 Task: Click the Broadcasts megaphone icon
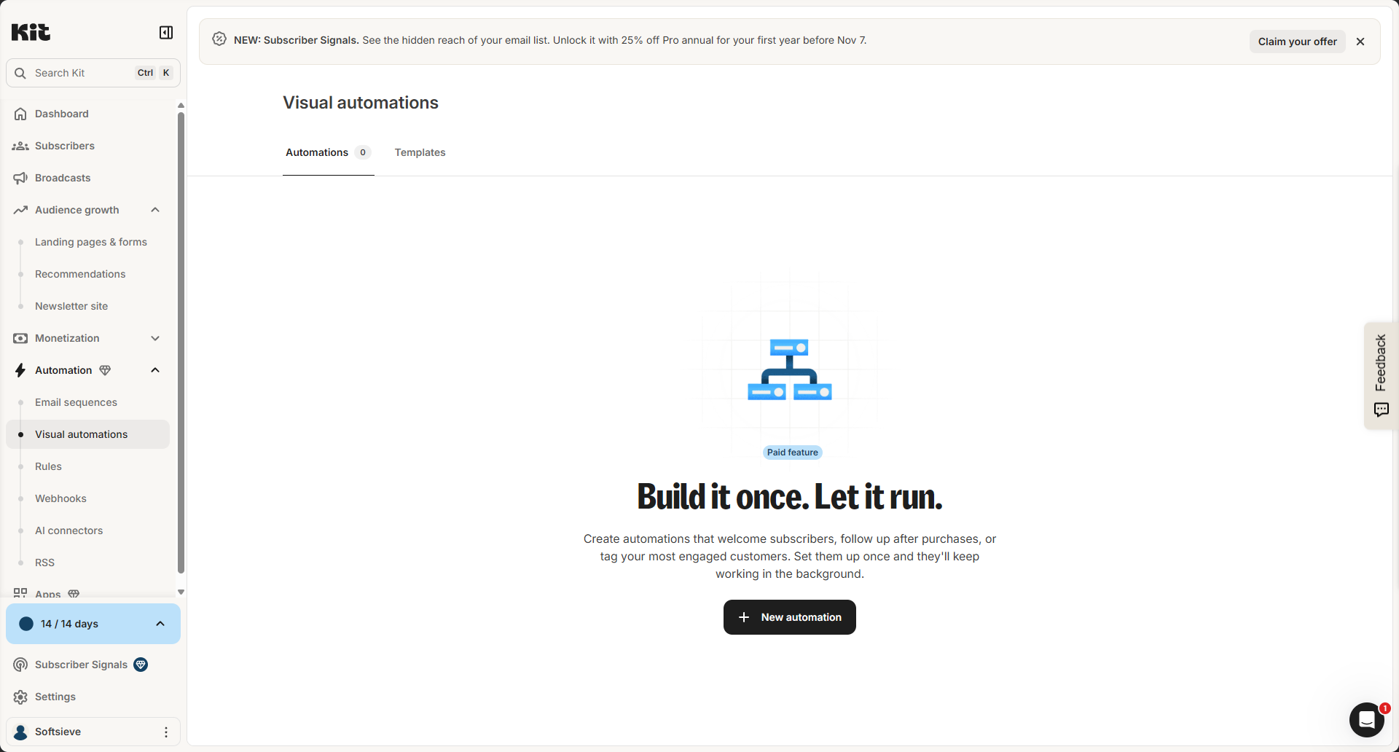point(20,178)
